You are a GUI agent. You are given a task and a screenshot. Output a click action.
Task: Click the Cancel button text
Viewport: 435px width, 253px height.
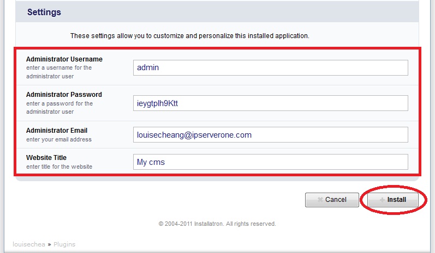coord(336,200)
